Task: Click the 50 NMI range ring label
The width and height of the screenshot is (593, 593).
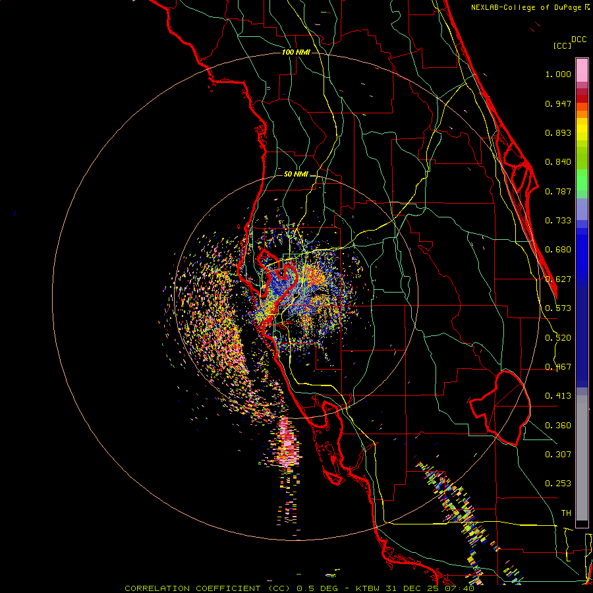Action: (296, 174)
